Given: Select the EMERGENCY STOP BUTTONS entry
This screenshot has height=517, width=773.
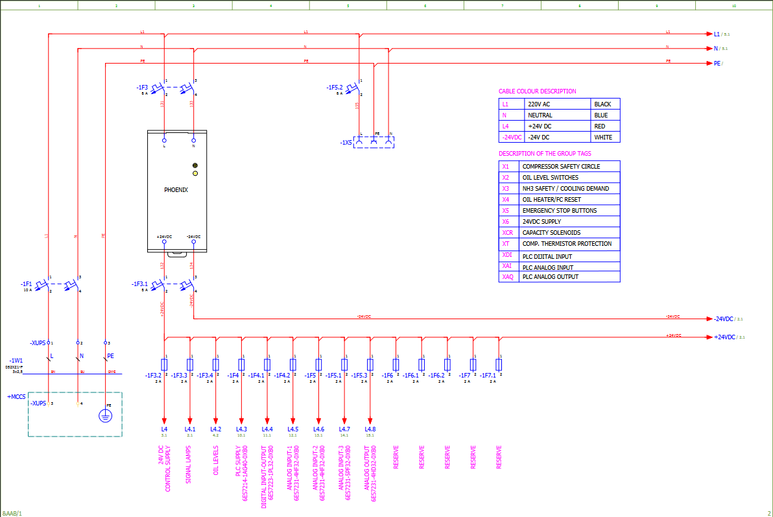Looking at the screenshot, I should coord(560,211).
